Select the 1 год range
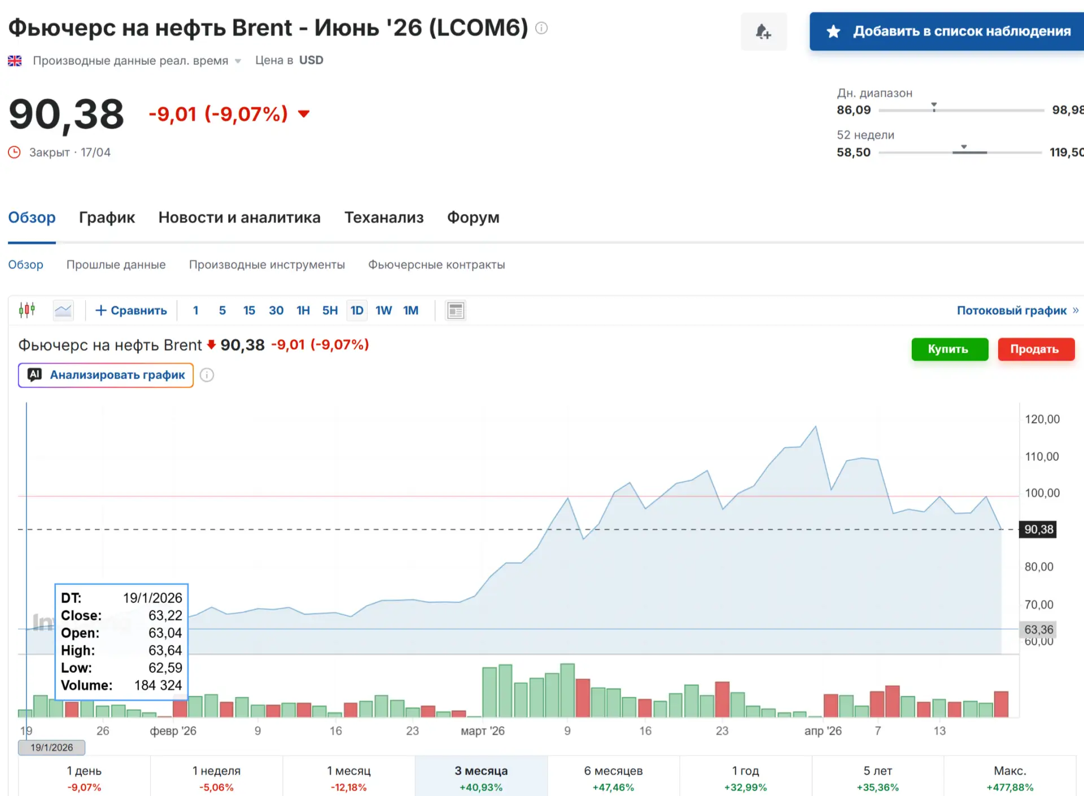This screenshot has width=1084, height=796. (745, 778)
